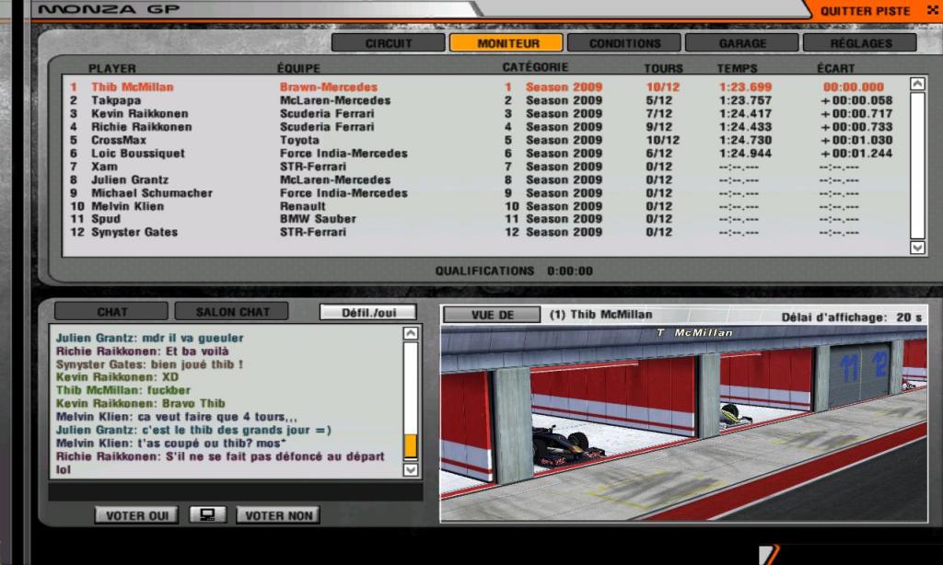
Task: Select the Chat tab
Action: pyautogui.click(x=111, y=311)
